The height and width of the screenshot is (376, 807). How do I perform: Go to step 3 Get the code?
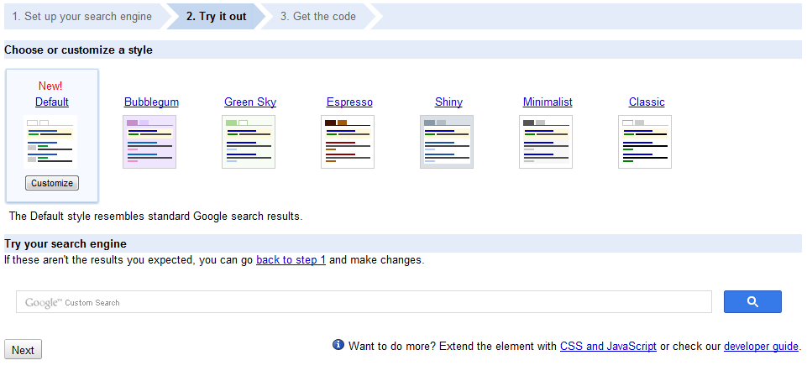pyautogui.click(x=318, y=17)
